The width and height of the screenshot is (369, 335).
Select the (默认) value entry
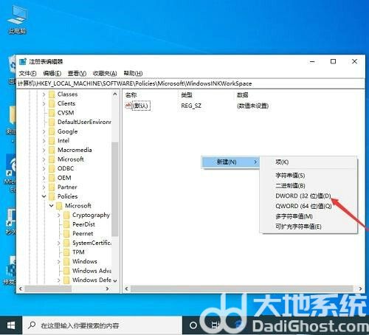tap(141, 106)
